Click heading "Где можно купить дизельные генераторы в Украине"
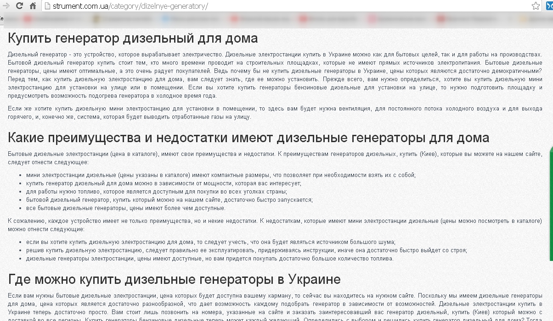553x321 pixels. (174, 279)
